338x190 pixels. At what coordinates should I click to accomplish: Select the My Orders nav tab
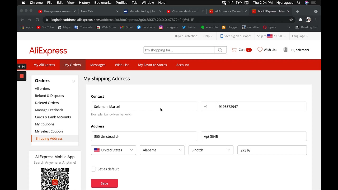pos(73,65)
